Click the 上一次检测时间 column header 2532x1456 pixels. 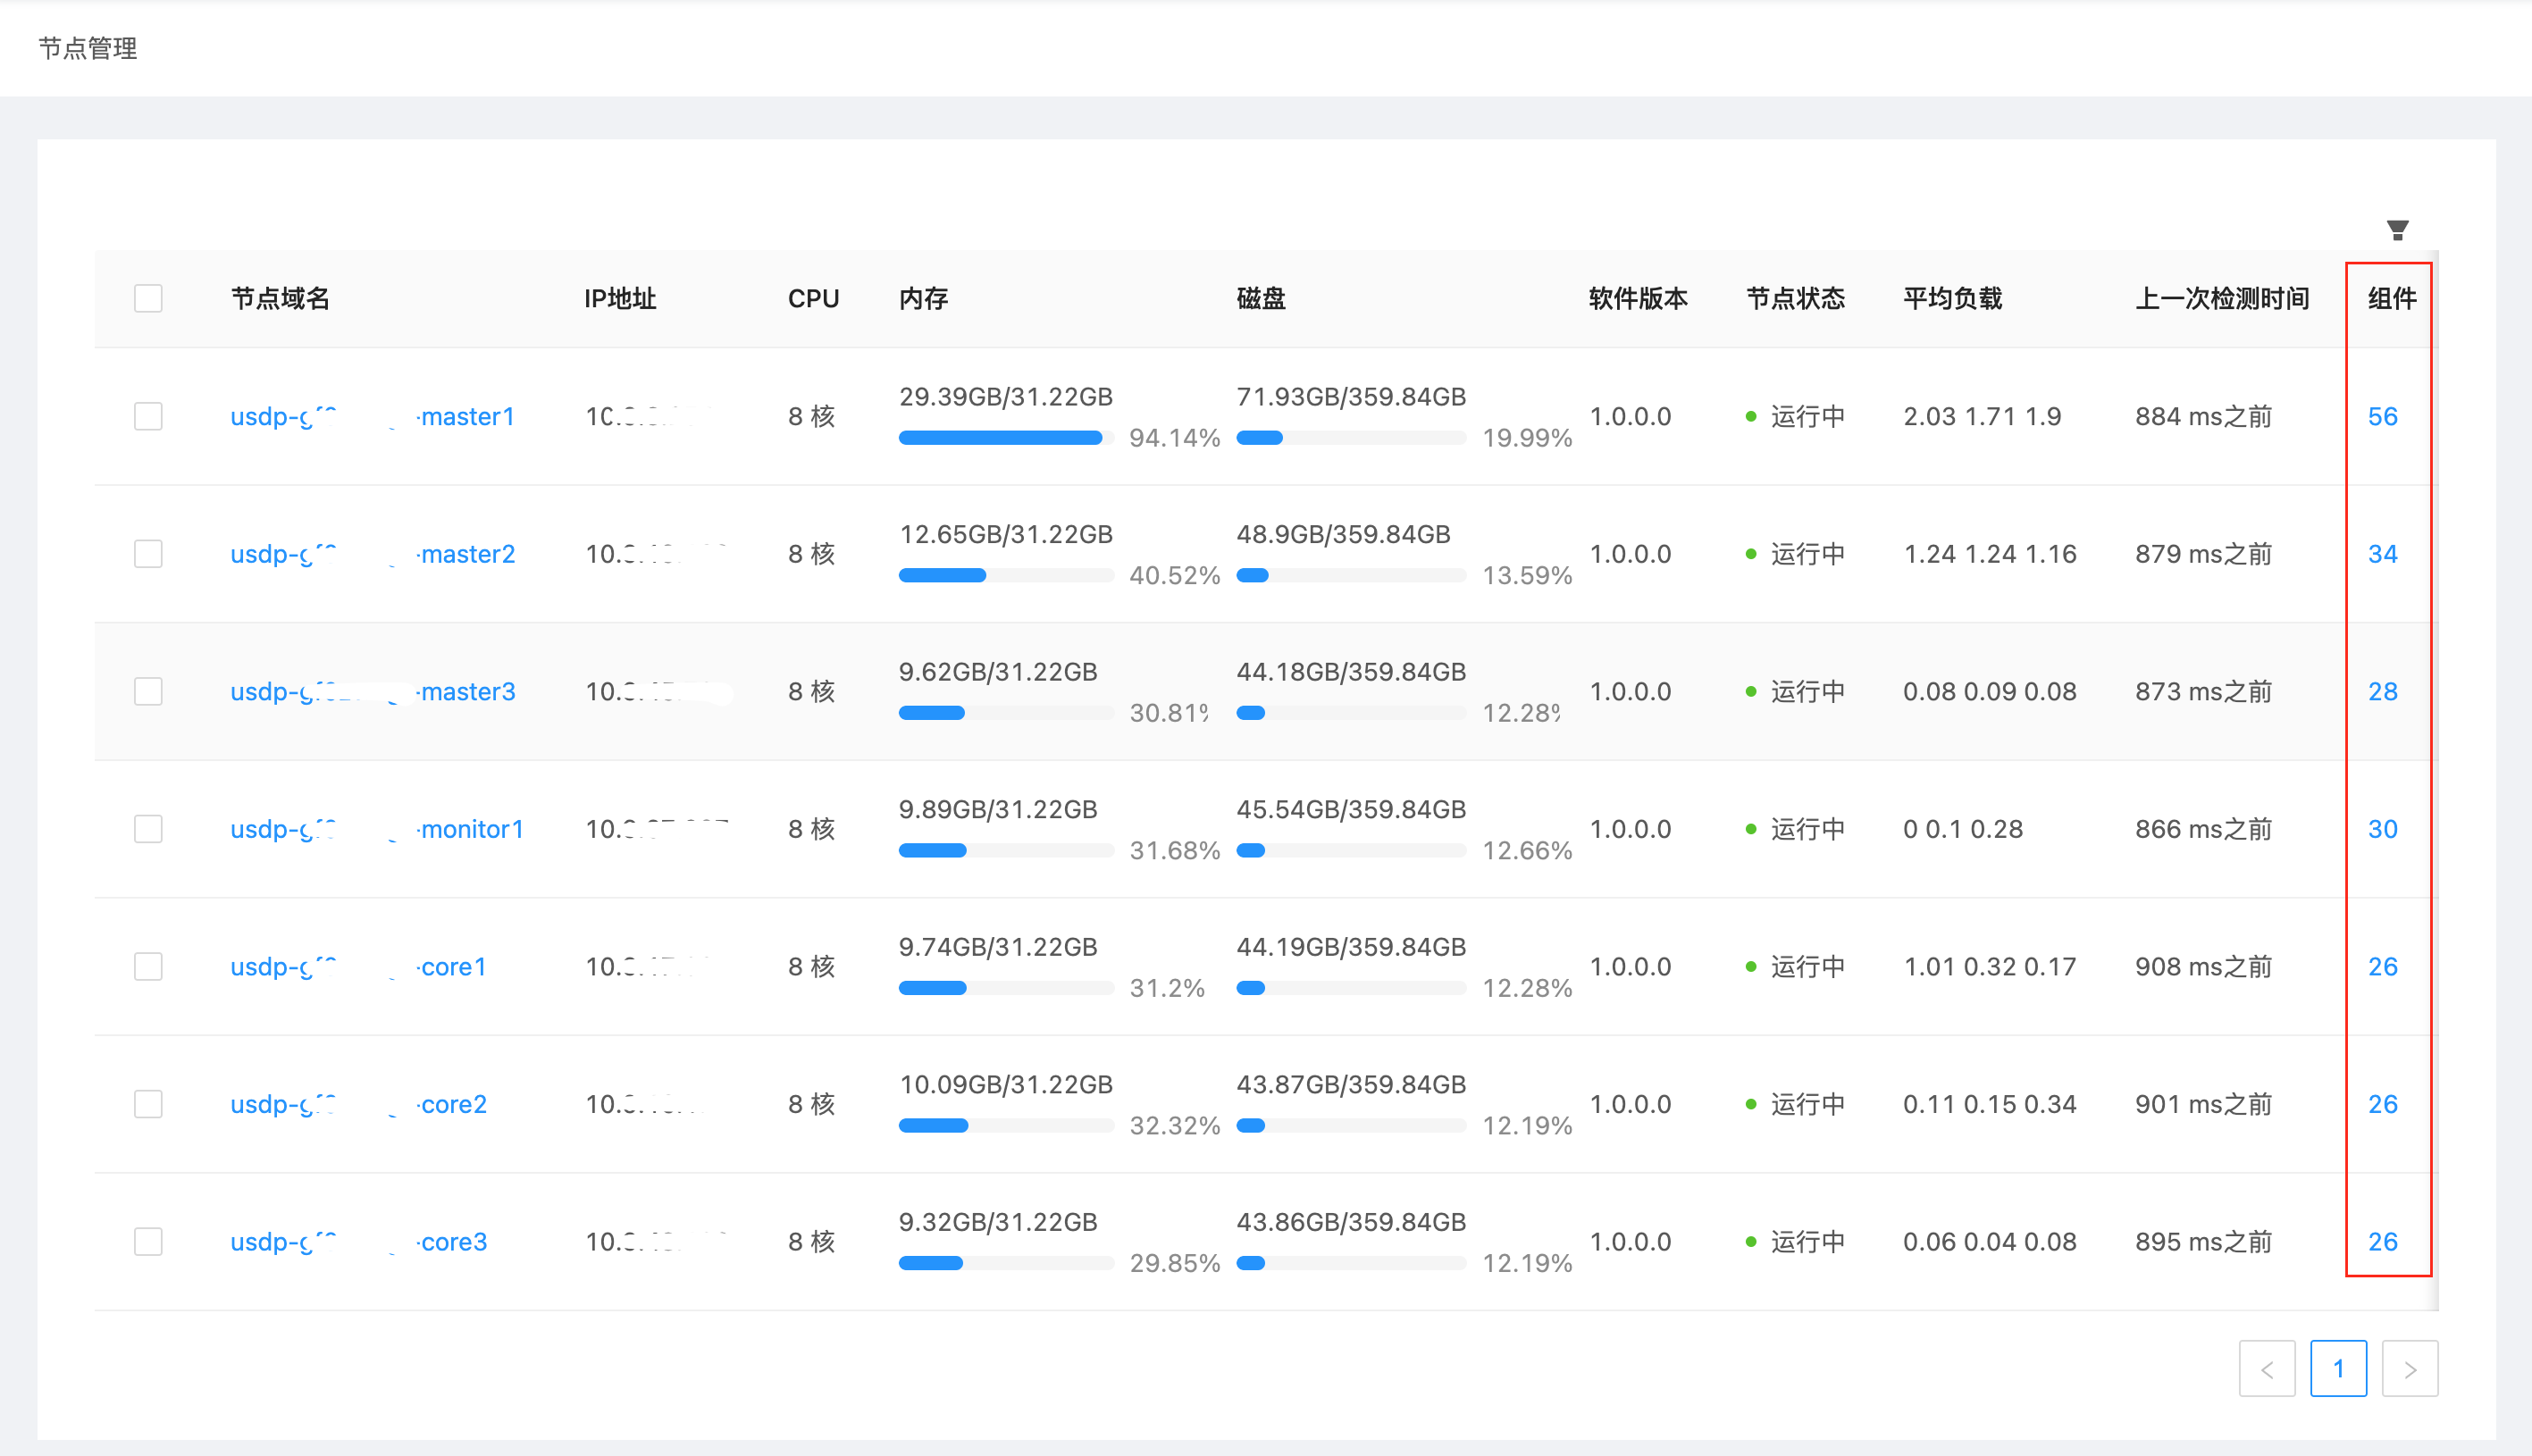pos(2222,298)
